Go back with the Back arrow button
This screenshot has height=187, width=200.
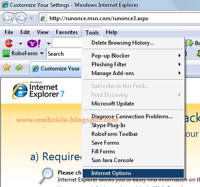click(8, 18)
